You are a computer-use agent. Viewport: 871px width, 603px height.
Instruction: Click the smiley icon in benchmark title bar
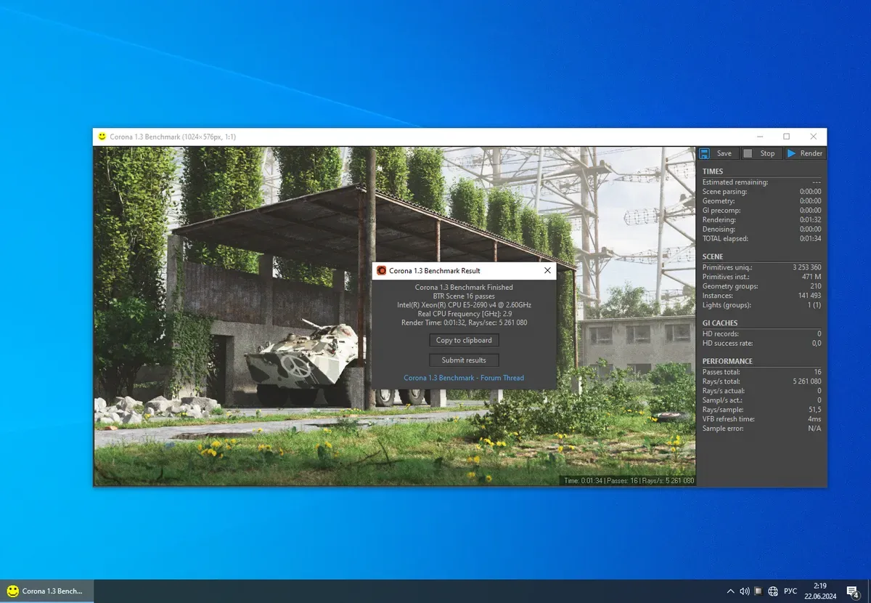coord(102,137)
